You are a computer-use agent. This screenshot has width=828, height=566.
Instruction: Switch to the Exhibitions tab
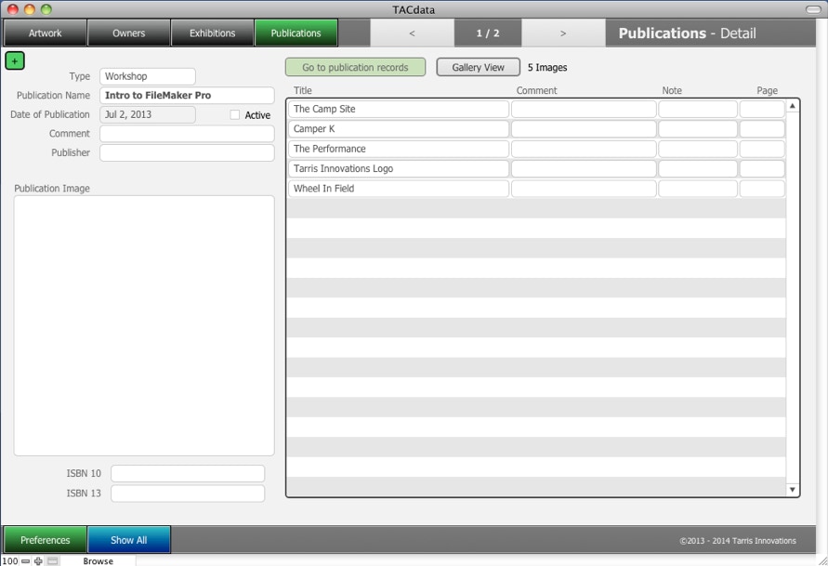pyautogui.click(x=212, y=33)
